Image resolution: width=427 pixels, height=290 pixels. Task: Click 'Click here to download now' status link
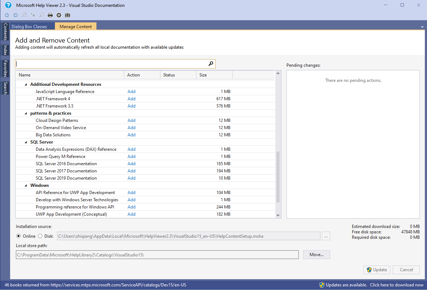point(397,285)
